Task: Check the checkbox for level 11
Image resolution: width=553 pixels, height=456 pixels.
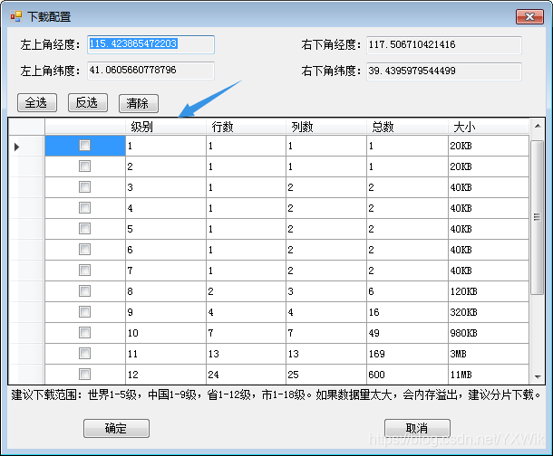Action: click(x=84, y=353)
